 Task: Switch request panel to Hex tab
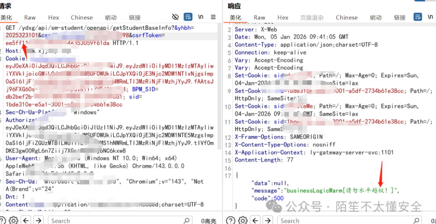(54, 17)
